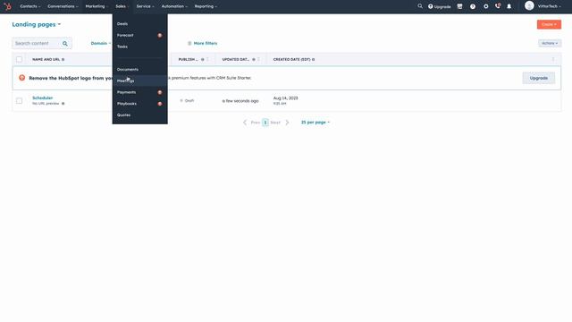Choose Quotes from the Sales menu

coord(139,115)
